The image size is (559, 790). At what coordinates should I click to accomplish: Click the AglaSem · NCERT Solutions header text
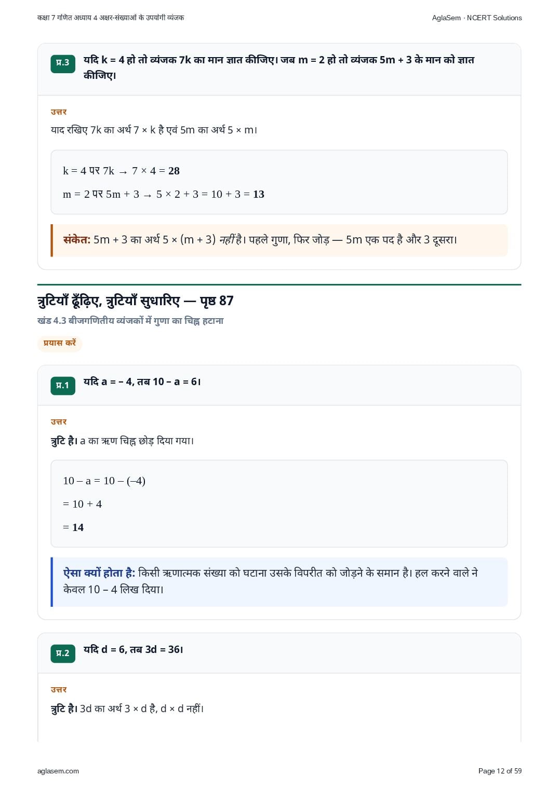[477, 18]
